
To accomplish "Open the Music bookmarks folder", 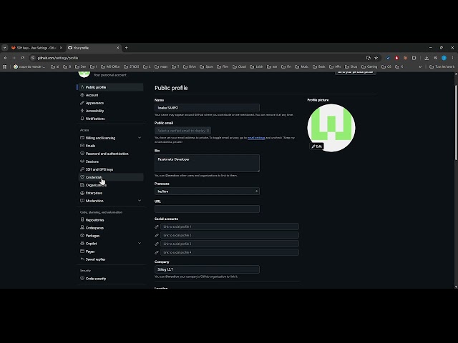I will [x=302, y=66].
